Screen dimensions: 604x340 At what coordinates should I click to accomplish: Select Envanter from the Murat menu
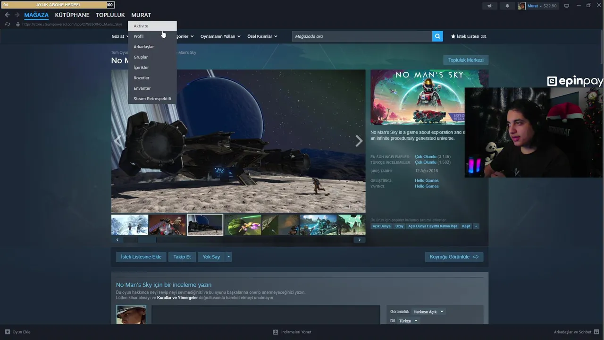[x=152, y=88]
